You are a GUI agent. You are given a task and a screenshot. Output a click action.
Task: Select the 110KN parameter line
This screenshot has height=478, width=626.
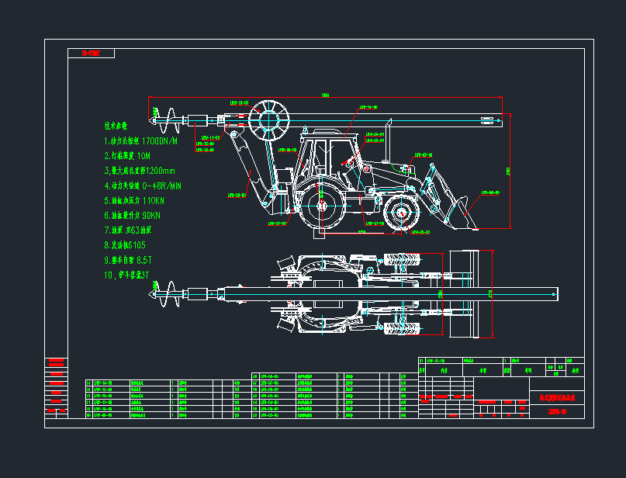pyautogui.click(x=133, y=200)
